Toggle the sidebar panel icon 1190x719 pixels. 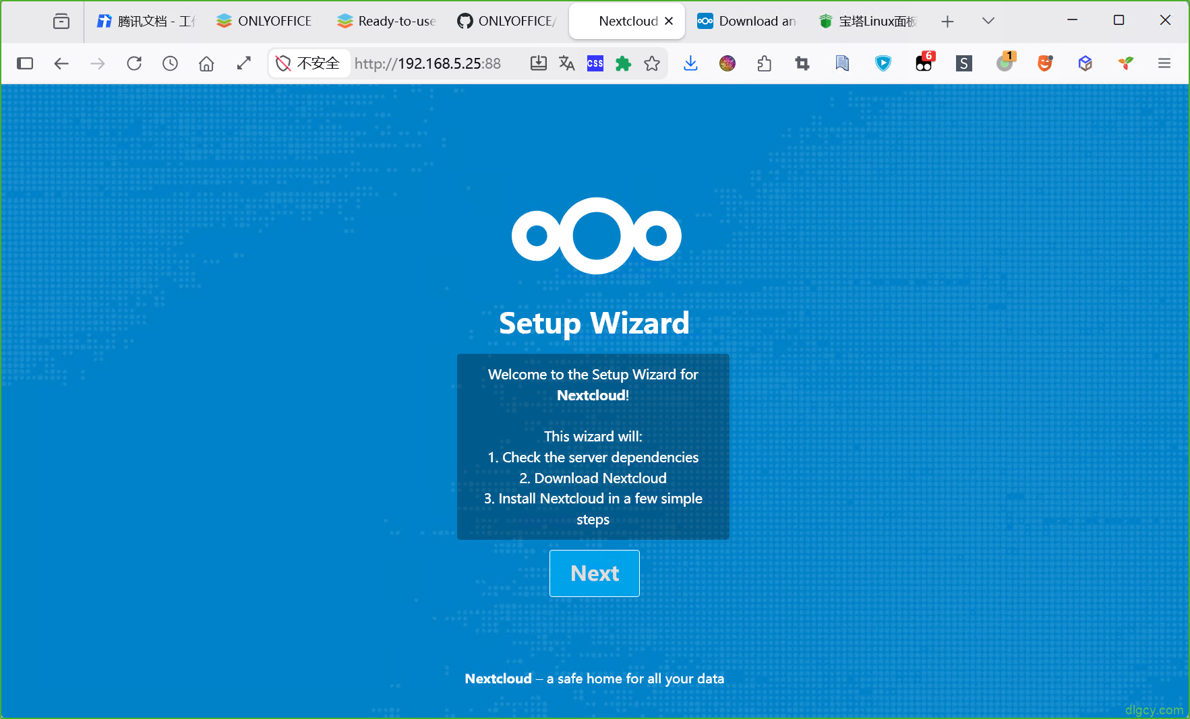(25, 63)
